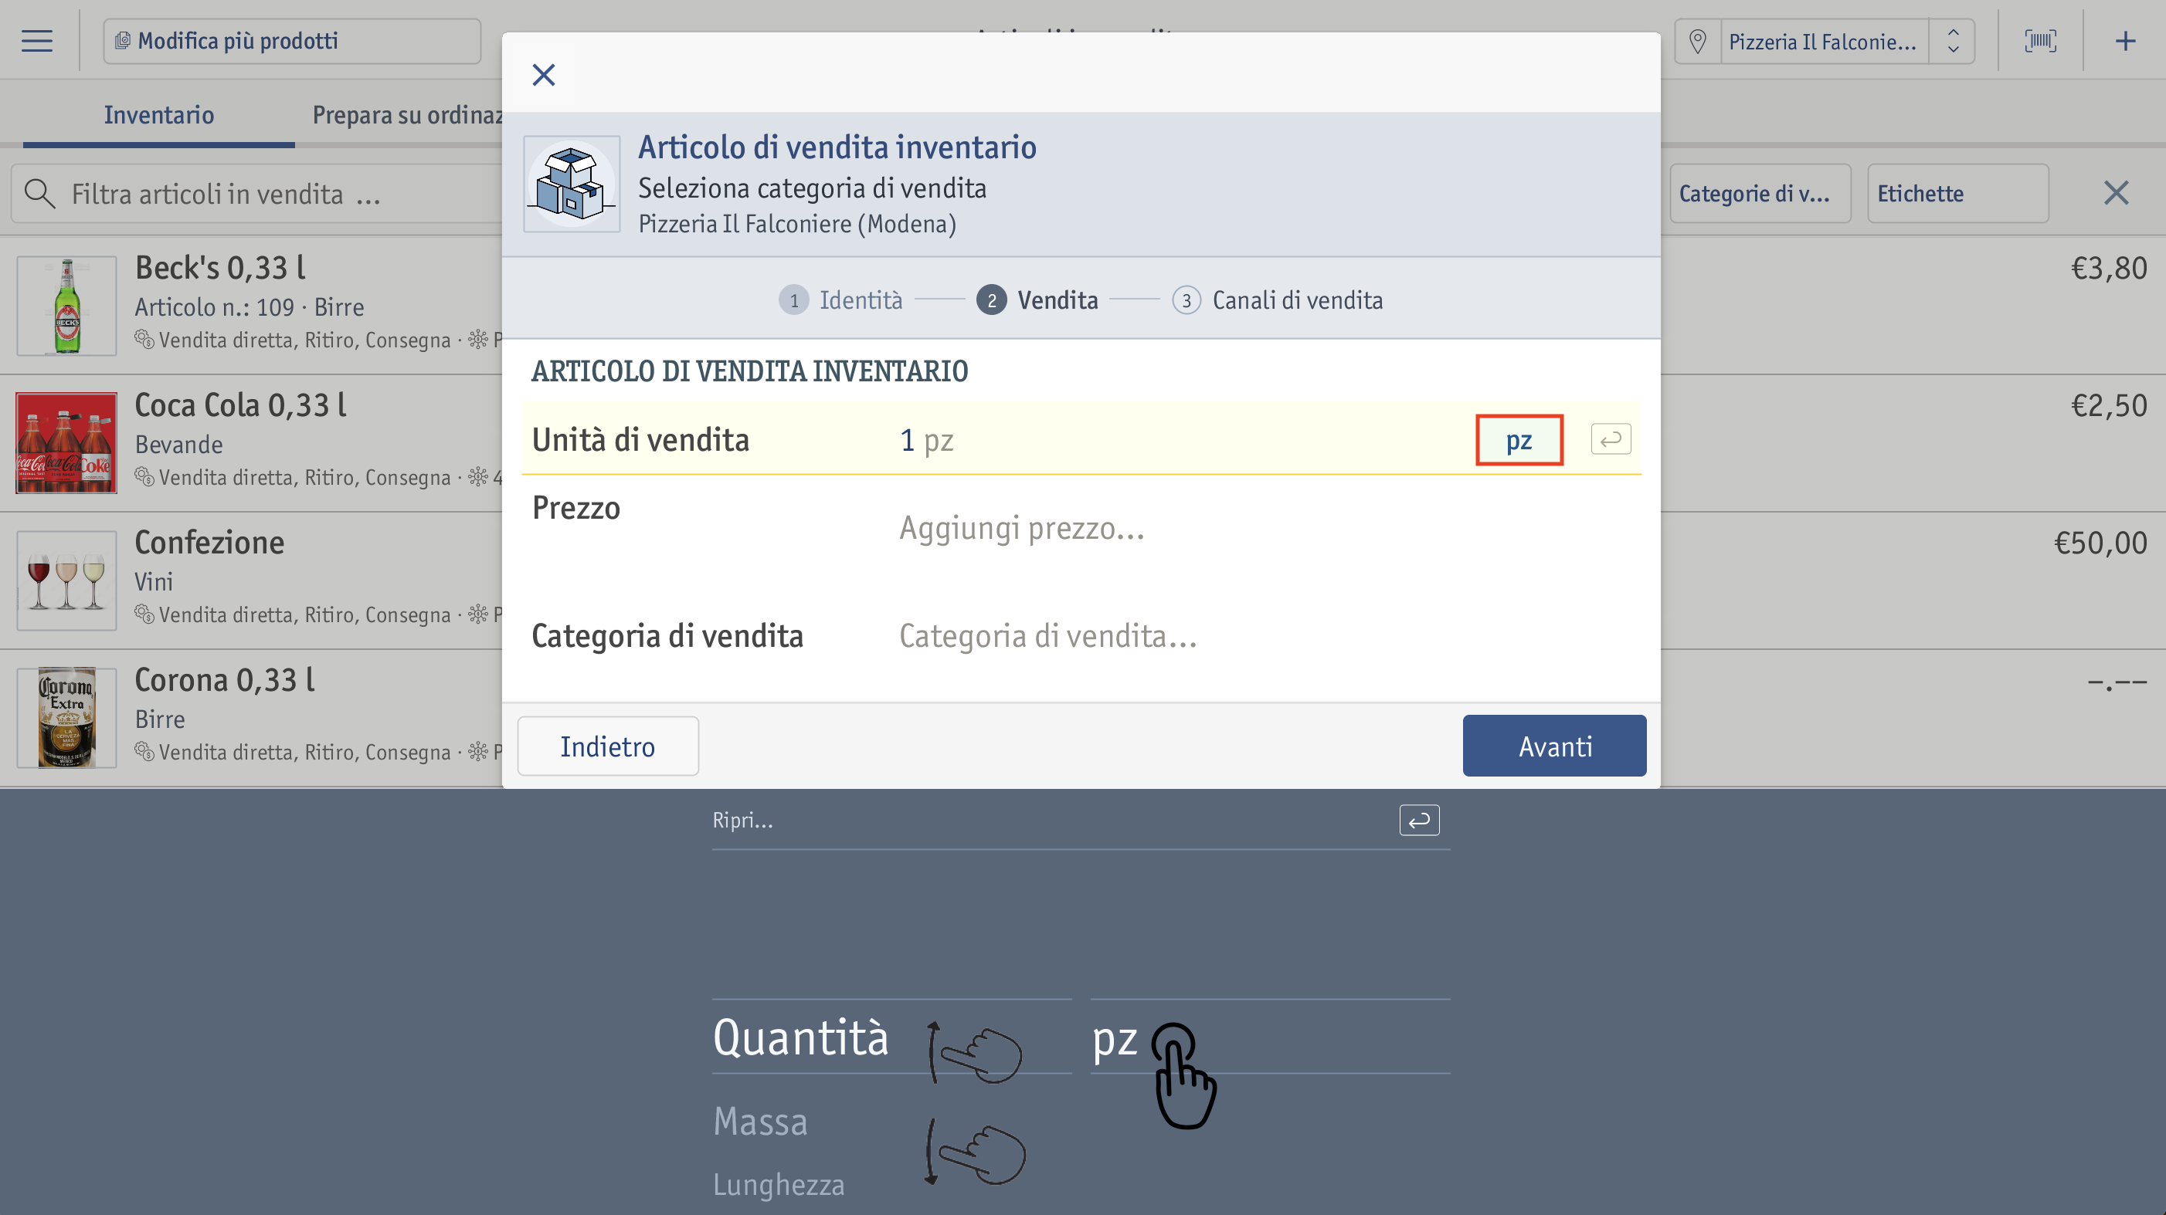Screen dimensions: 2166x1215
Task: Open the hamburger main menu
Action: tap(37, 40)
